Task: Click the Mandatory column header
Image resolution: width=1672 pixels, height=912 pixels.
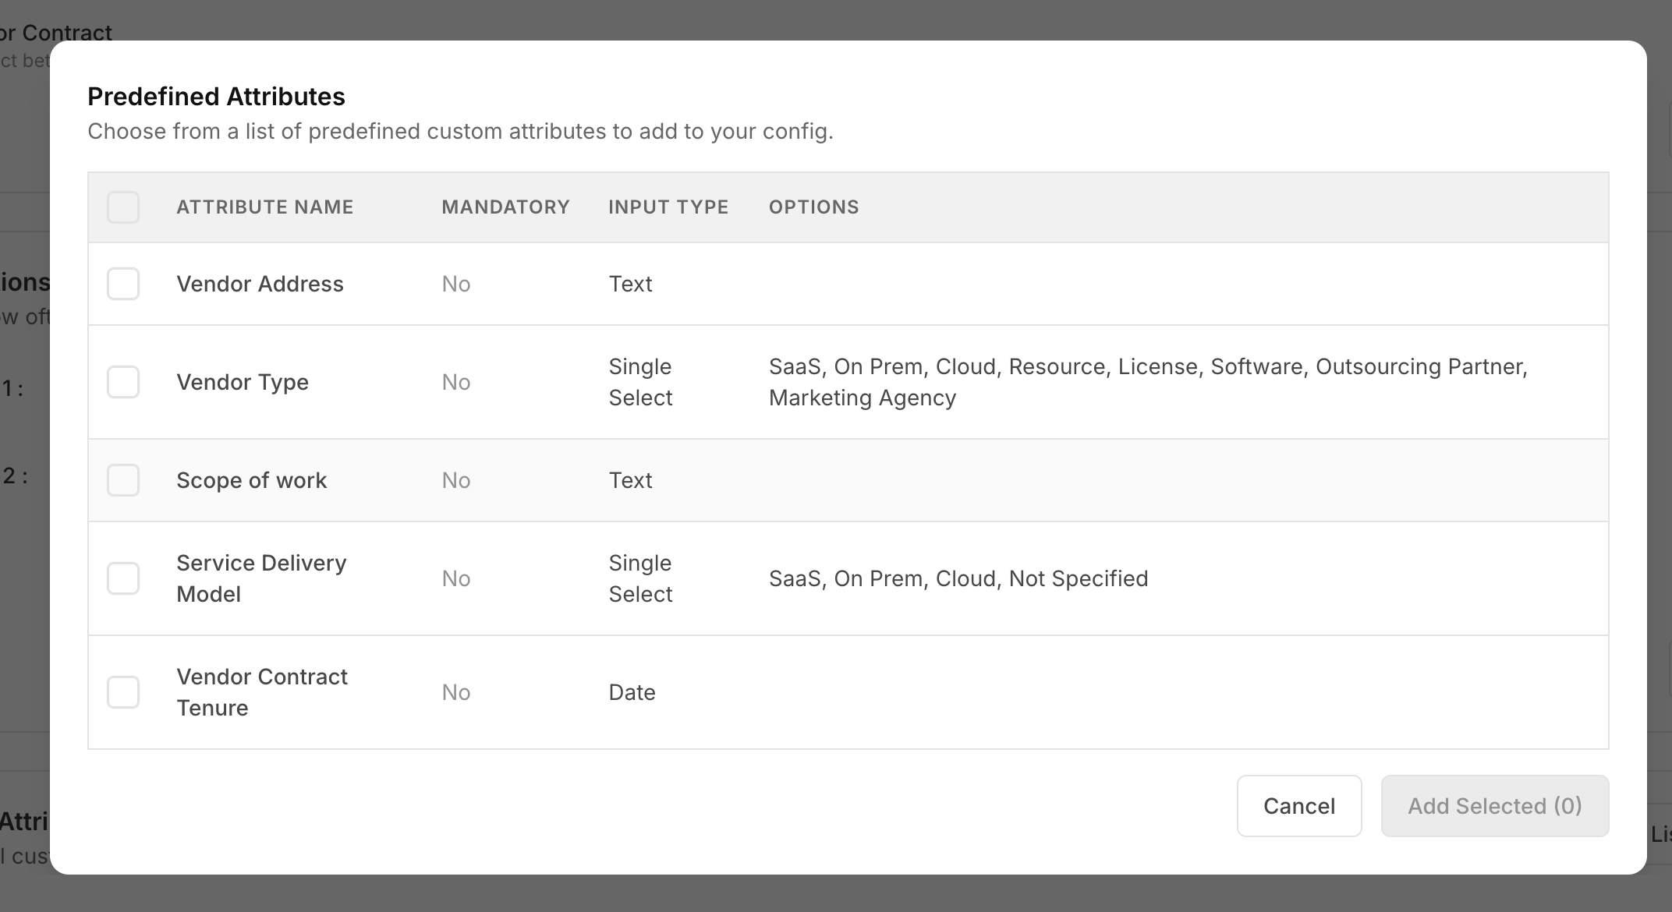Action: (505, 207)
